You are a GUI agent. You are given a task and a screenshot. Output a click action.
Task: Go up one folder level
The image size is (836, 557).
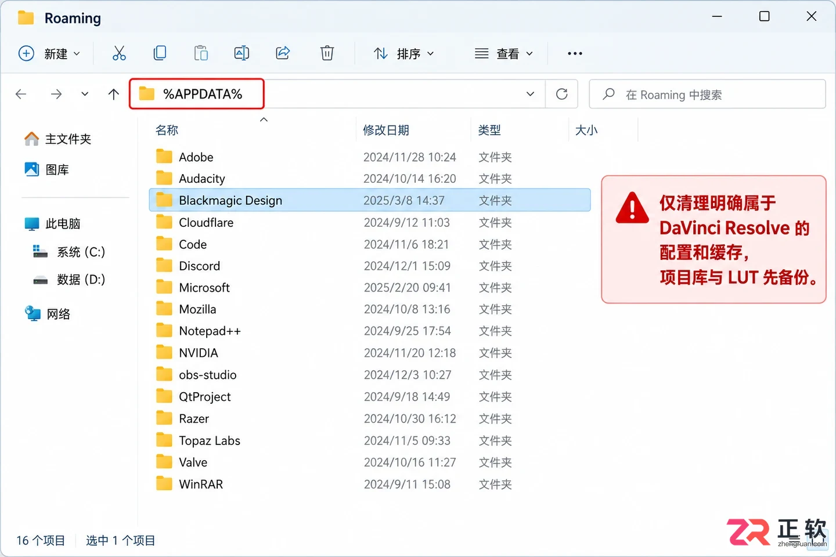click(x=114, y=94)
